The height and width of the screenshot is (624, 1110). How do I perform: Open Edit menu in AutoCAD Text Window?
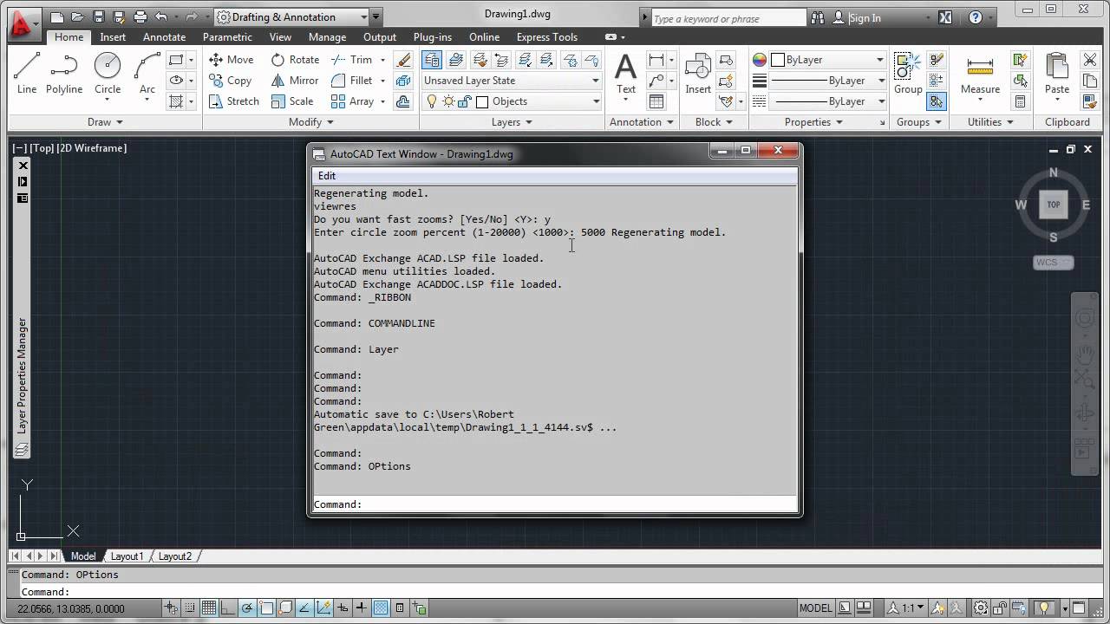[327, 176]
